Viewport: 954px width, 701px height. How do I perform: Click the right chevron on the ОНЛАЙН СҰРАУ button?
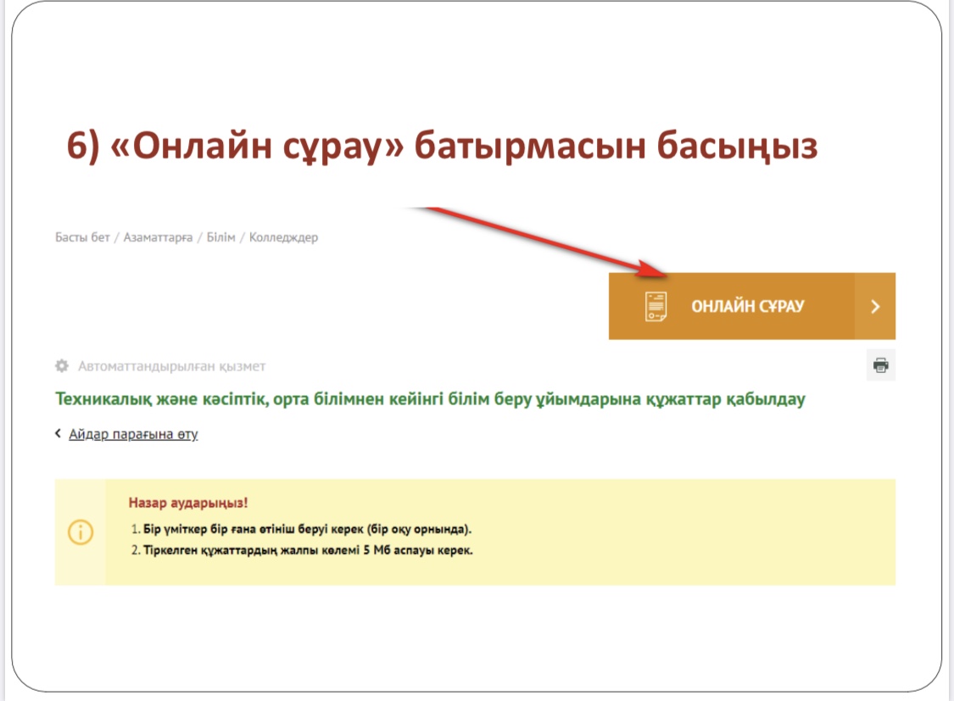point(875,307)
